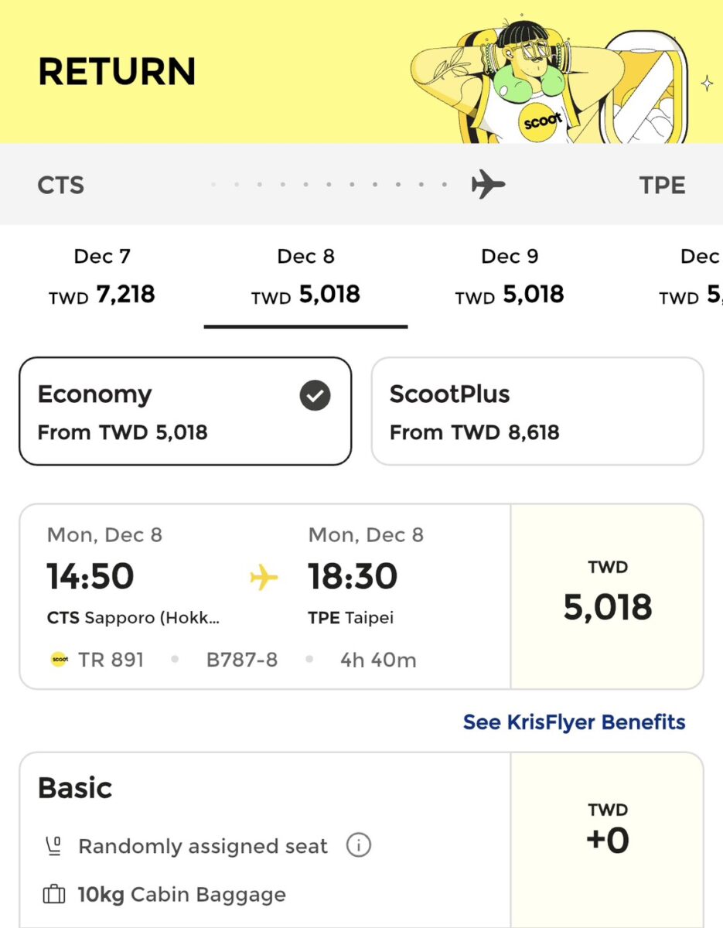Click the CTS origin airport code
Screen dimensions: 723x928
[x=61, y=186]
